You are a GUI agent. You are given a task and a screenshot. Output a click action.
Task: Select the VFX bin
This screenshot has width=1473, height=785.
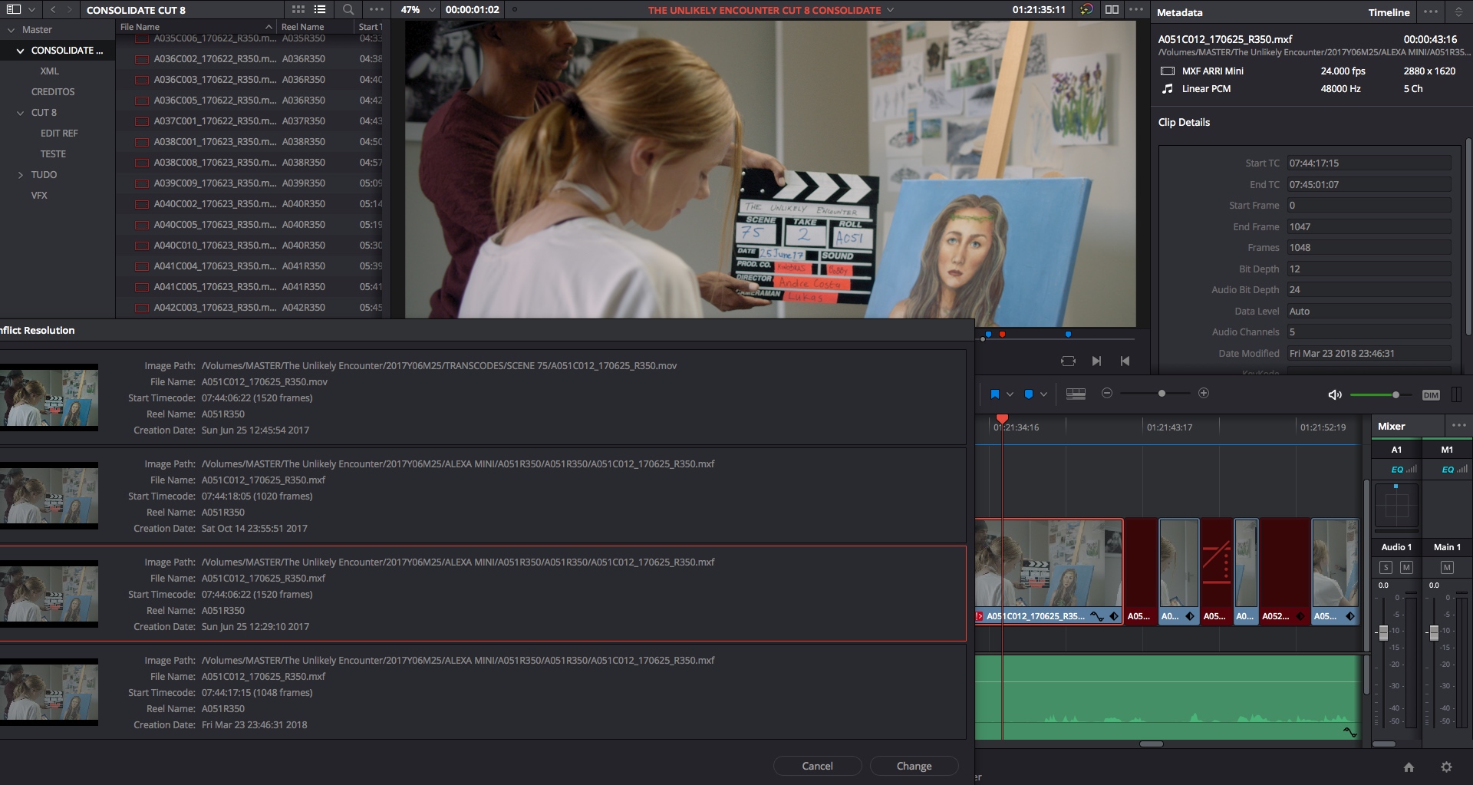pos(39,196)
